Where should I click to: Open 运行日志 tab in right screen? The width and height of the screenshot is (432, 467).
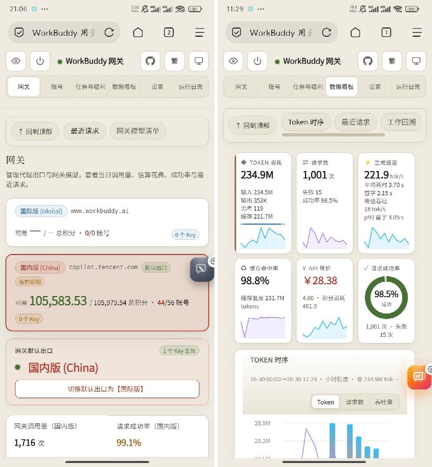click(x=408, y=86)
